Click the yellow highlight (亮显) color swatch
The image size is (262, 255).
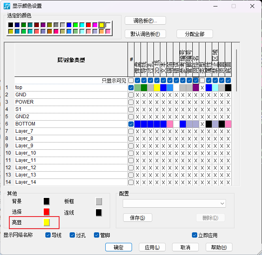pyautogui.click(x=47, y=222)
